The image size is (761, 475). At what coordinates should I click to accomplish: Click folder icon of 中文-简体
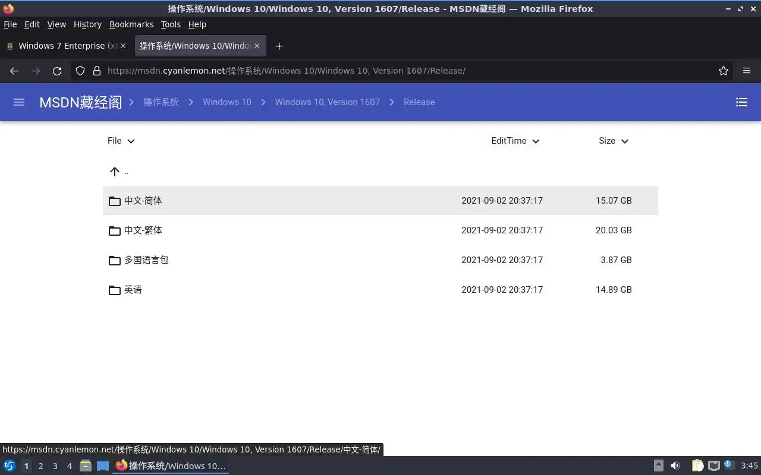(115, 201)
